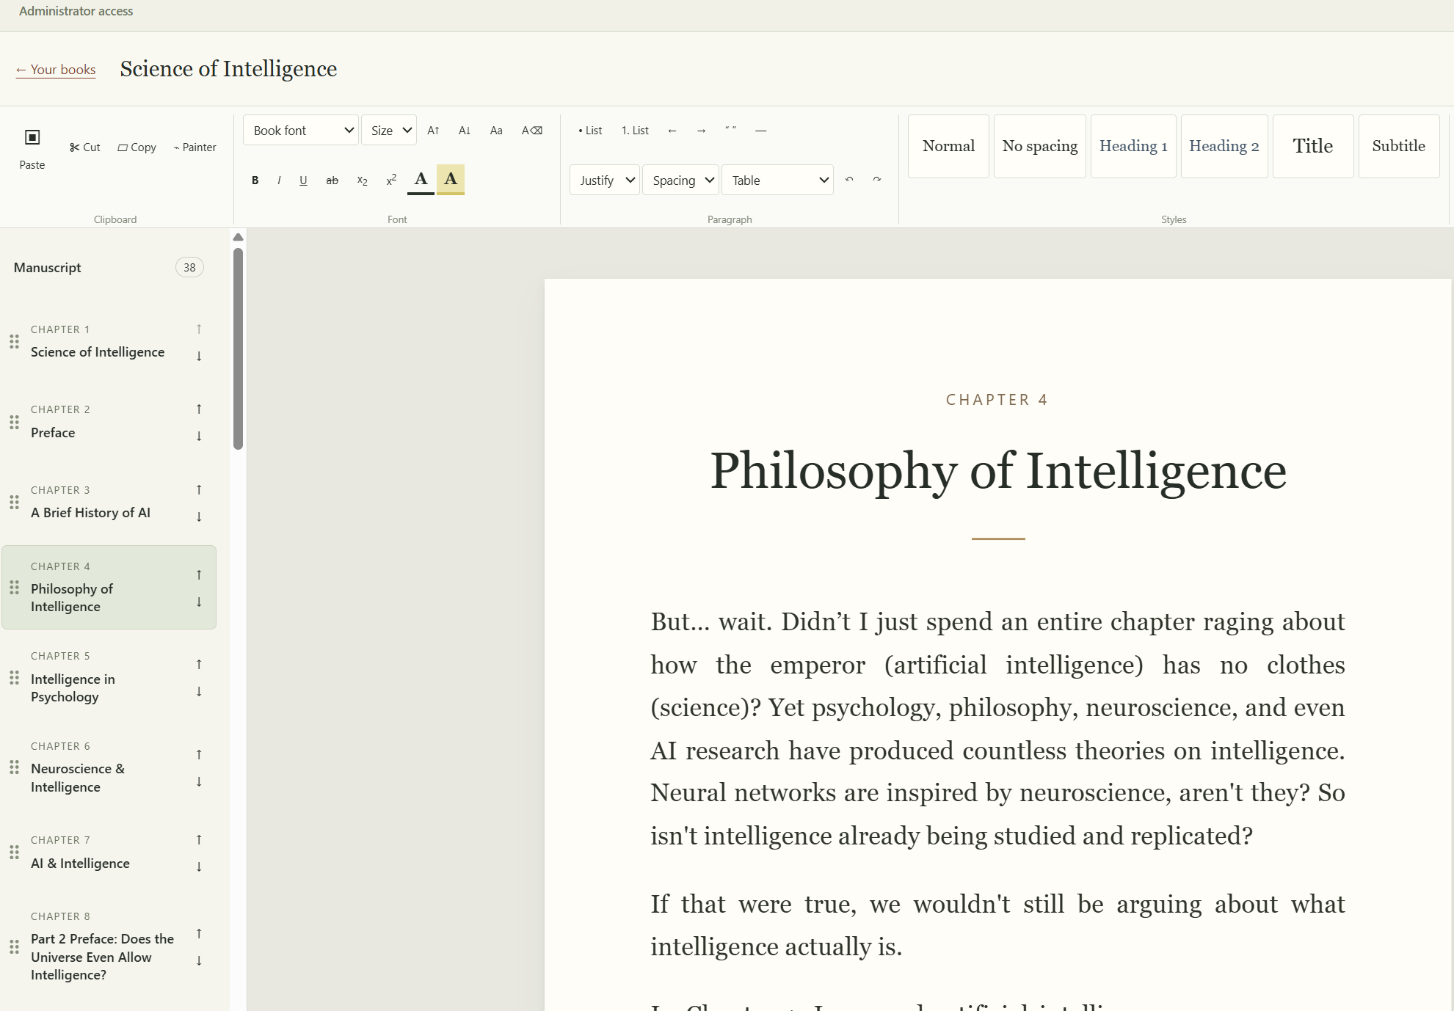Apply the No spacing style

1040,146
